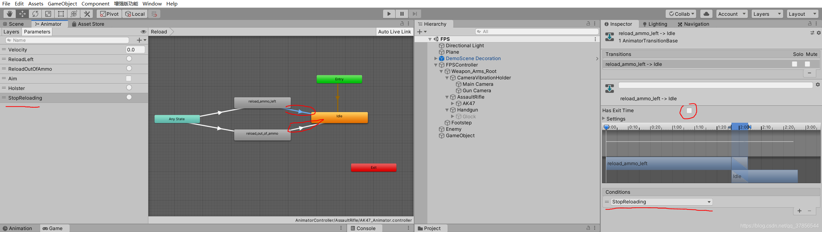This screenshot has height=232, width=822.
Task: Open Hierarchy create plus button
Action: 422,31
